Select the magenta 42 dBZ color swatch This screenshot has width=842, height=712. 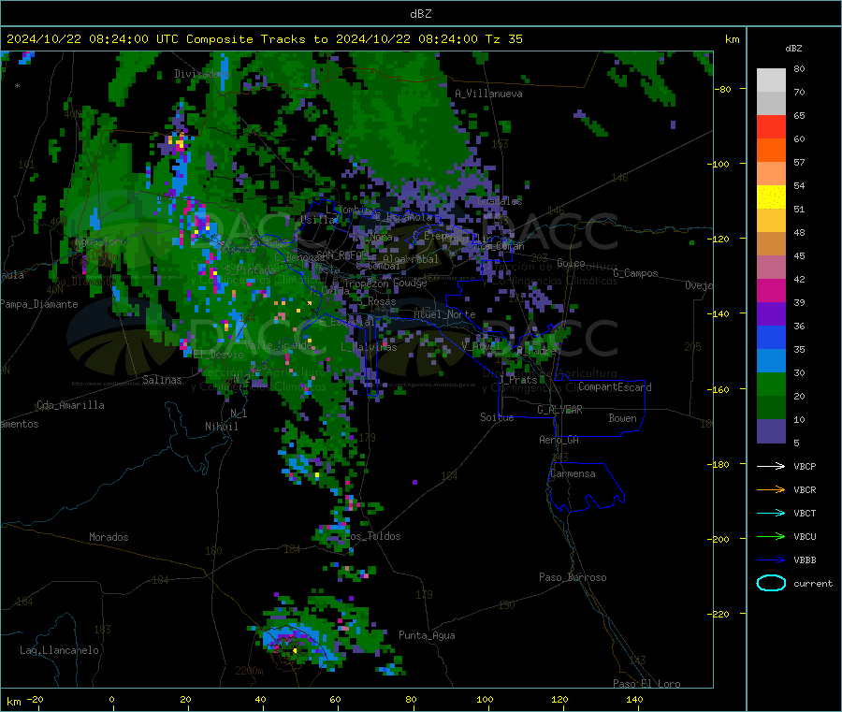pos(771,290)
